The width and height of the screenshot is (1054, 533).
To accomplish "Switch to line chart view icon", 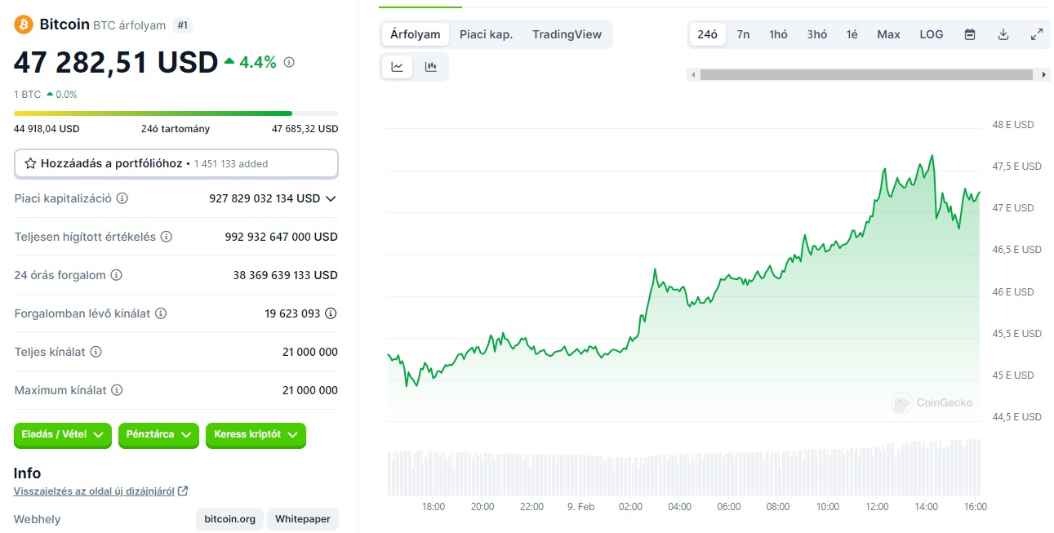I will [x=397, y=67].
